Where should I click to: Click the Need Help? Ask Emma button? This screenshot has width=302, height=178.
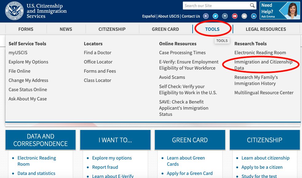(280, 10)
